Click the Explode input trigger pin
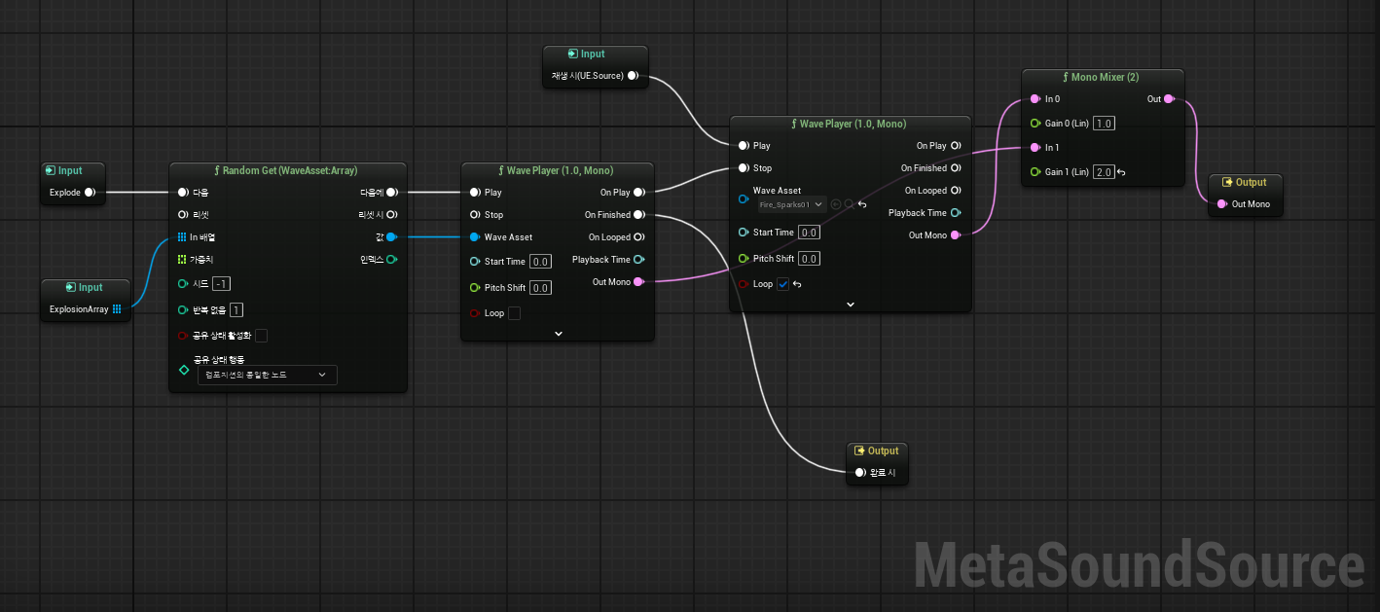 [89, 193]
